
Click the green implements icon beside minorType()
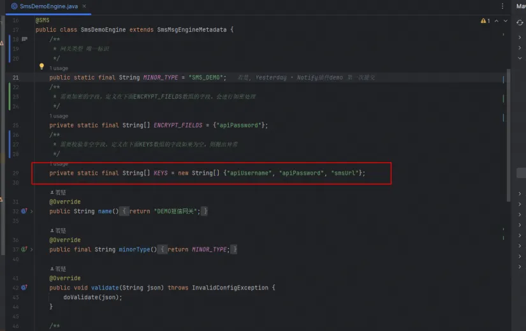(24, 249)
